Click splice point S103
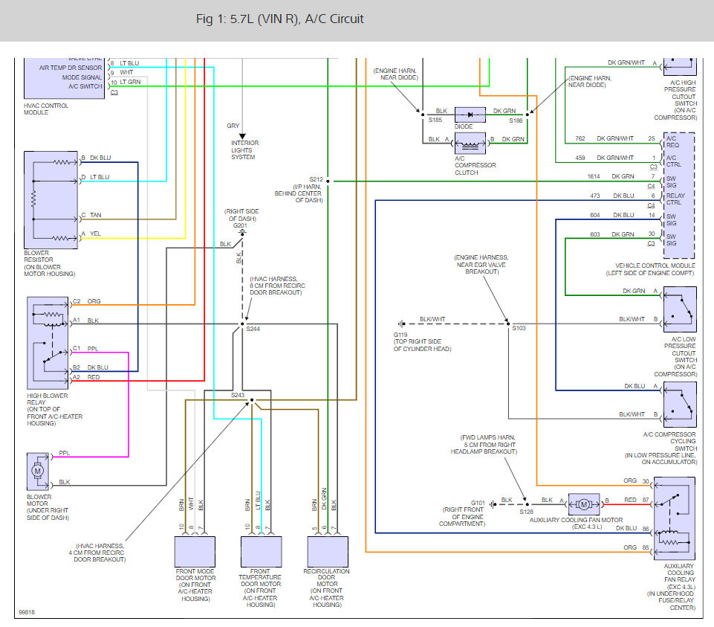Screen dimensions: 714x627 click(x=508, y=324)
